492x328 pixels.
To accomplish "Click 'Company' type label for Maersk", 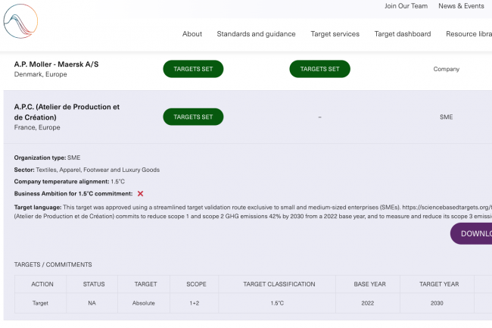I will (446, 69).
